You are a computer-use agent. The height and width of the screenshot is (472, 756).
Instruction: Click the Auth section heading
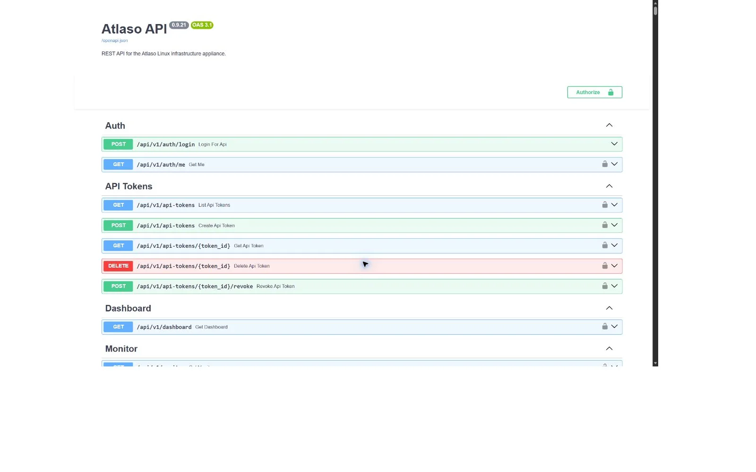[x=115, y=126]
